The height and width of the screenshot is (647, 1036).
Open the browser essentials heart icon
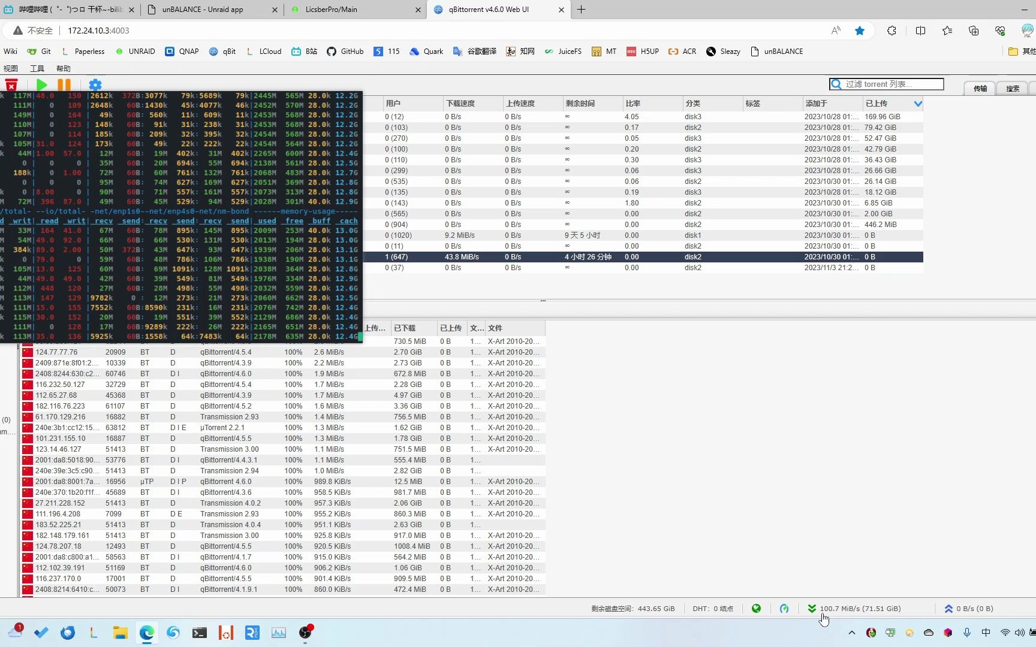pos(1000,31)
